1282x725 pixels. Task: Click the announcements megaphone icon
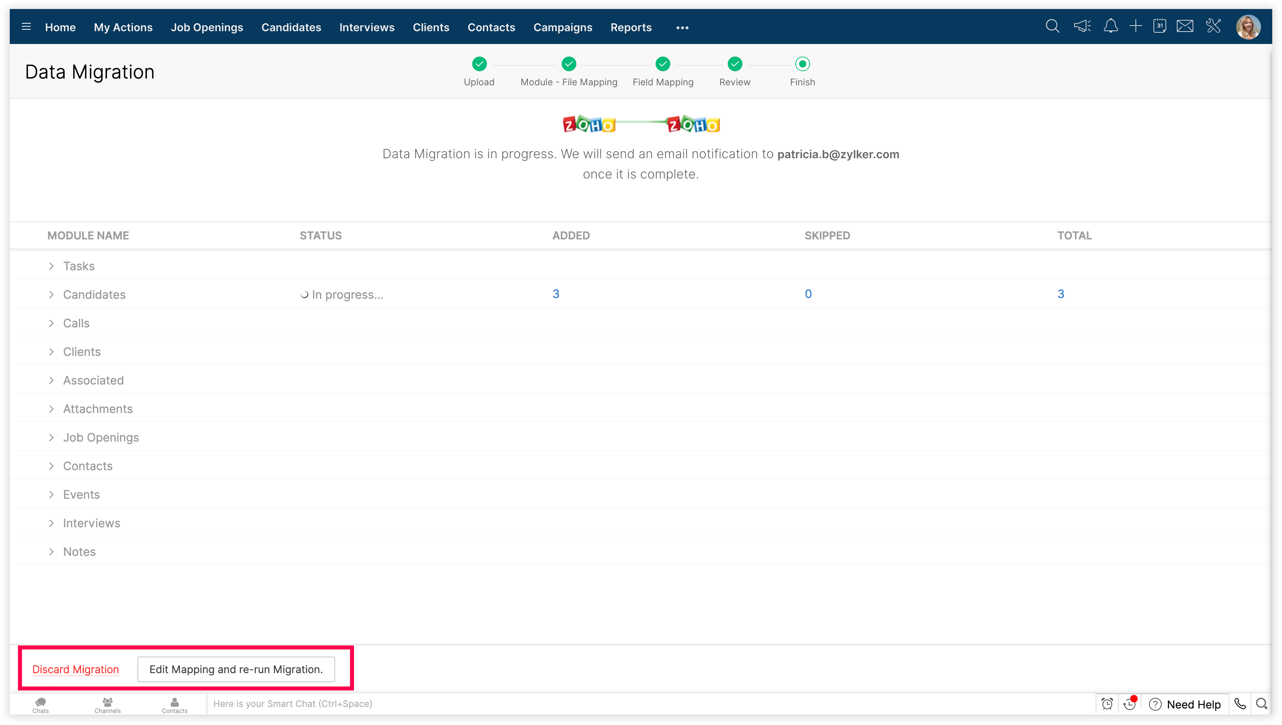(1082, 26)
